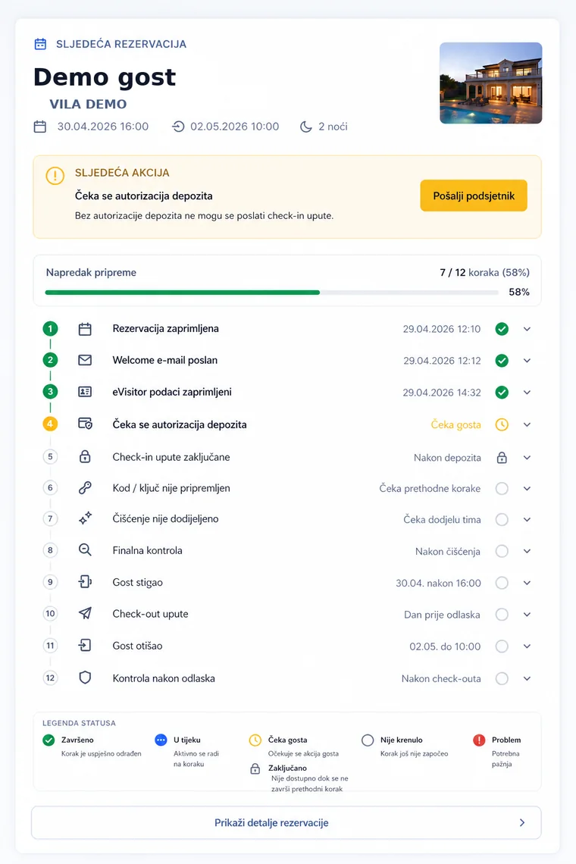This screenshot has width=576, height=864.
Task: Expand the Rezervacija zaprimljena row chevron
Action: (x=527, y=329)
